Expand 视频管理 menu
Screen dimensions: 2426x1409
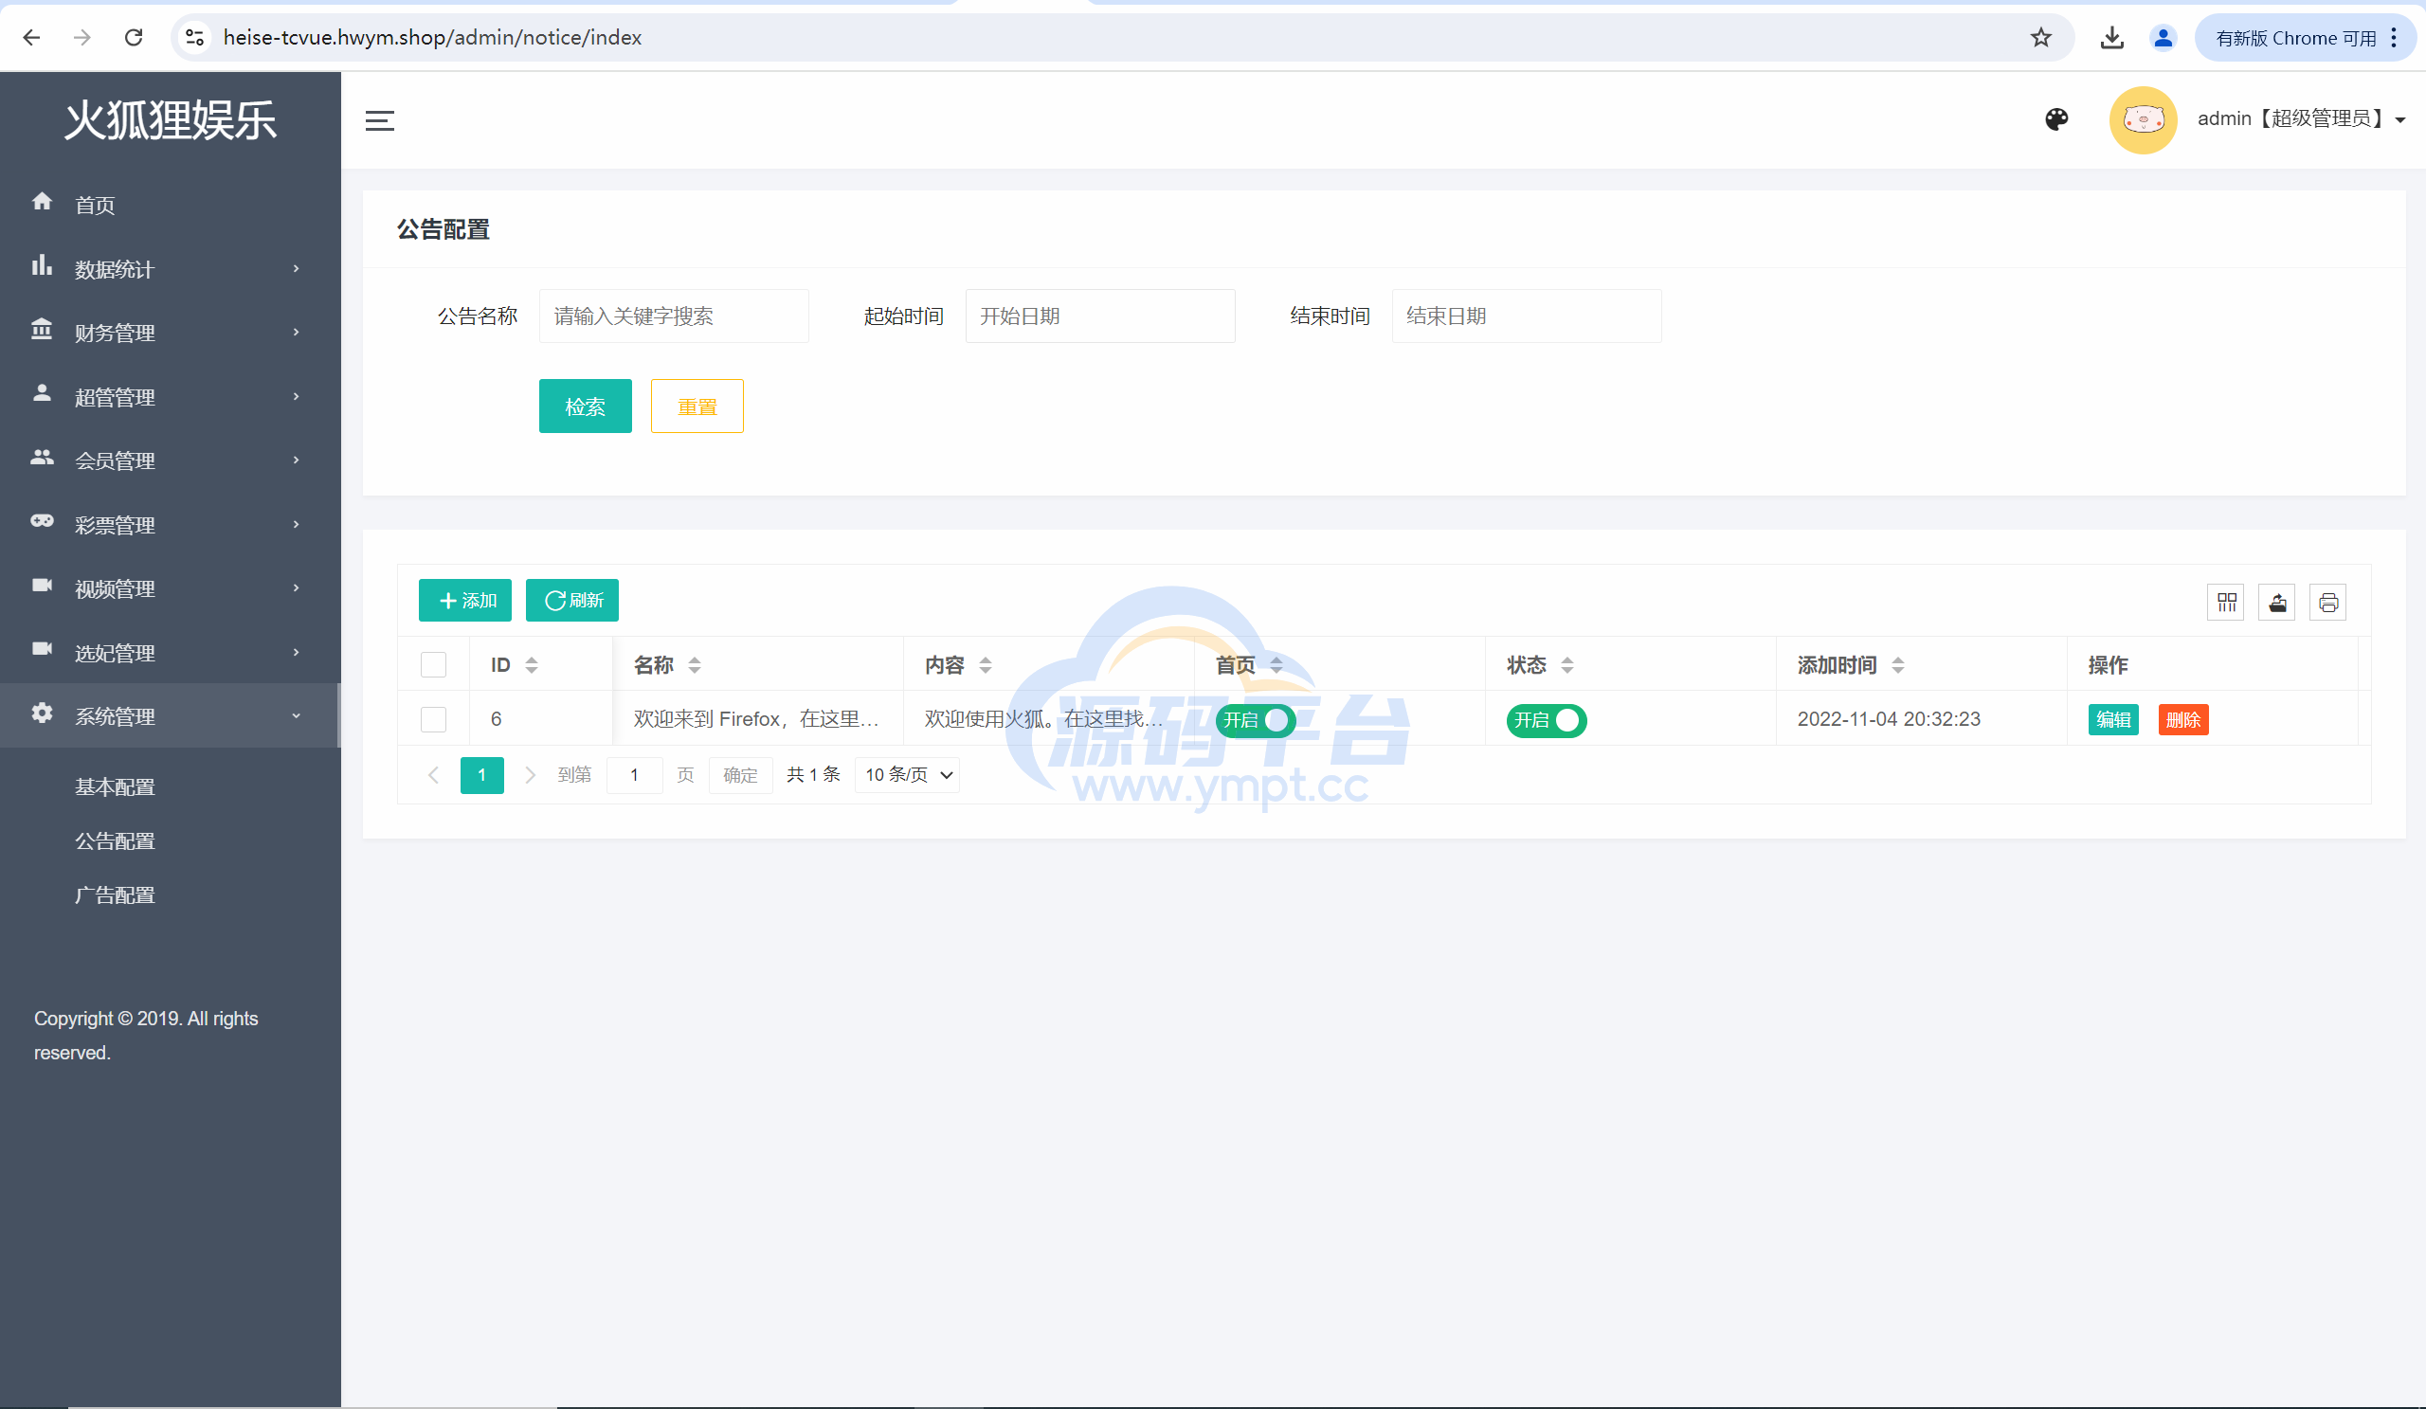(x=171, y=588)
